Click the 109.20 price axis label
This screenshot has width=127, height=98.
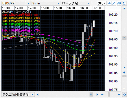[113, 15]
